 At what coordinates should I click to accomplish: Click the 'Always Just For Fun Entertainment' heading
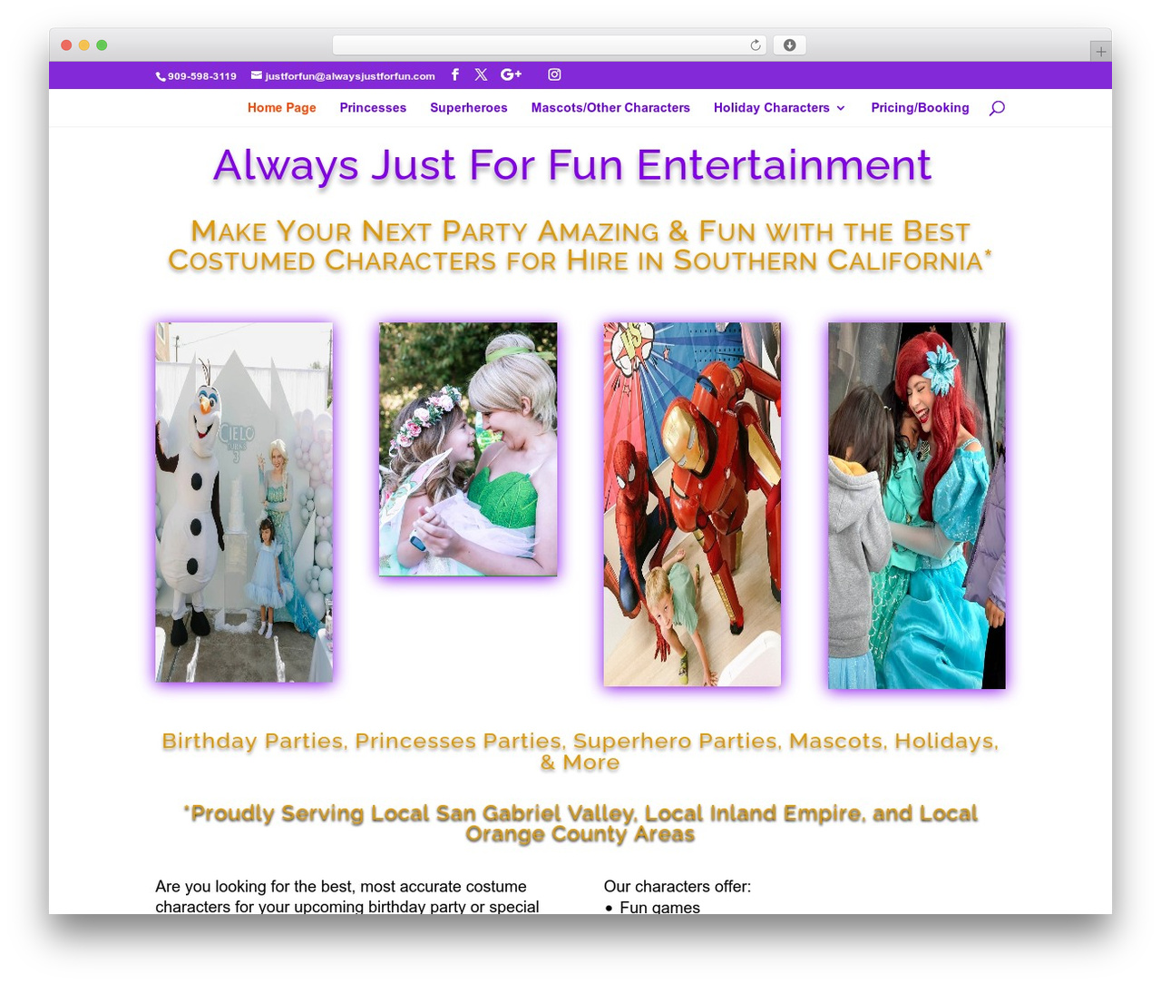[572, 165]
